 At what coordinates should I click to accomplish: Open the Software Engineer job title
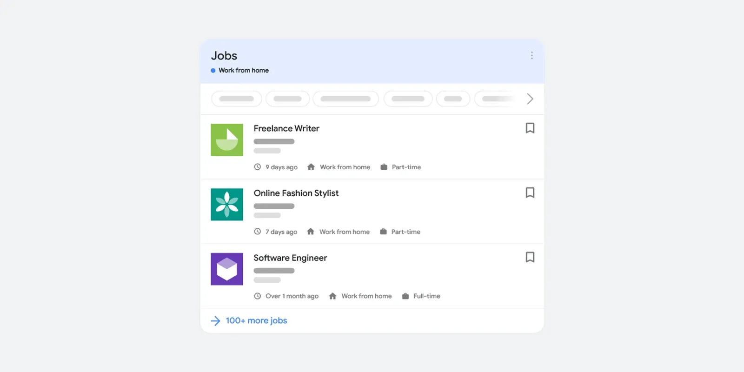coord(290,258)
